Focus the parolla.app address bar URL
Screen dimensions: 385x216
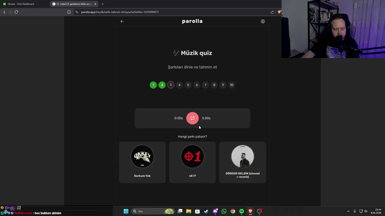point(120,12)
